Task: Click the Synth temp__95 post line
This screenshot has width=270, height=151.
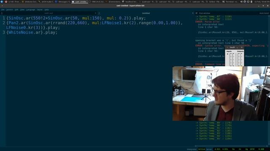Action: click(x=213, y=139)
